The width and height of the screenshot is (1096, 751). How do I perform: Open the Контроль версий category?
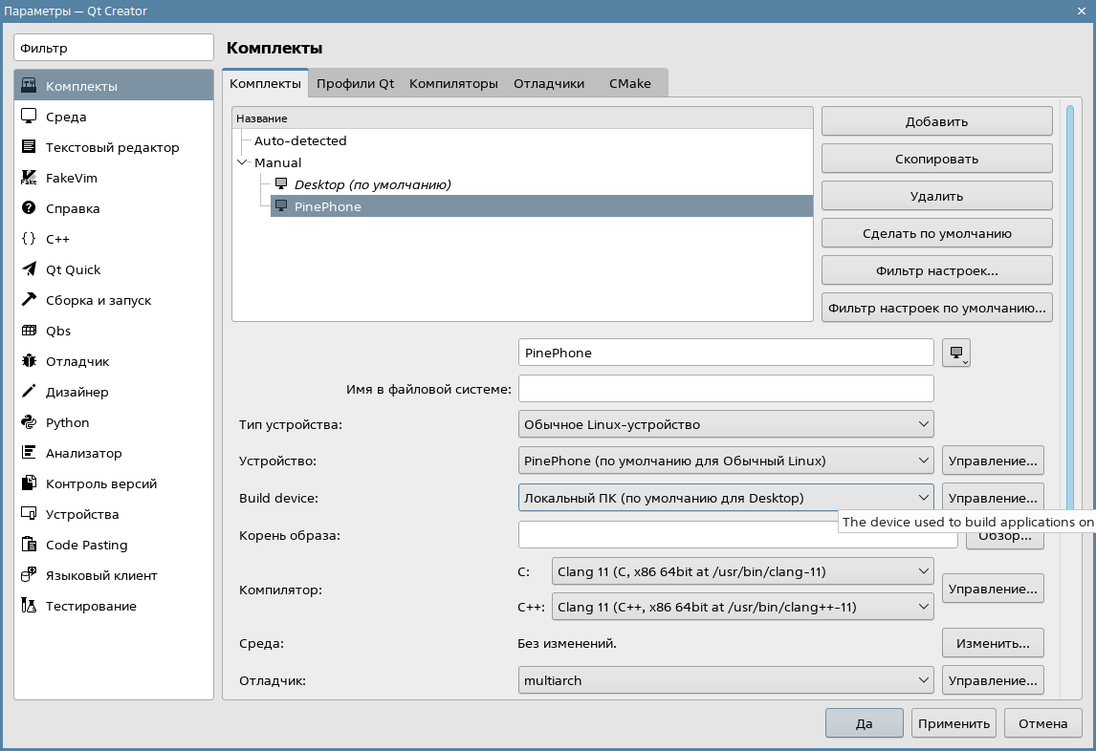[100, 483]
